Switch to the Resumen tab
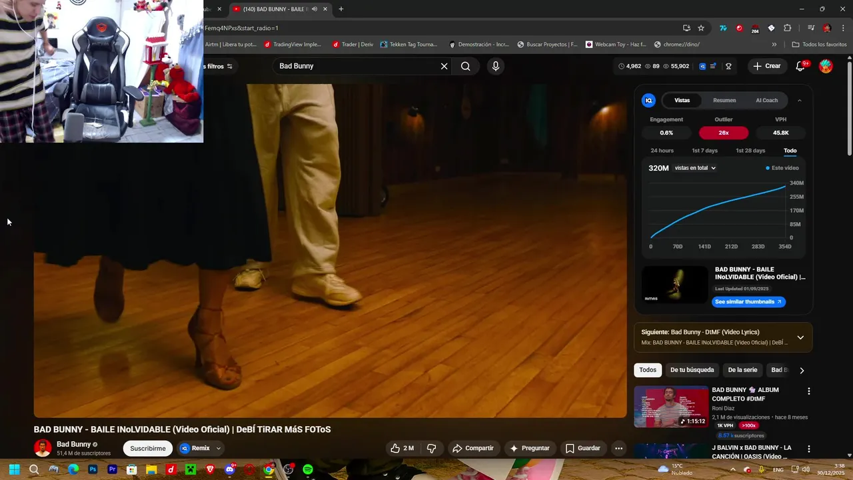 724,100
